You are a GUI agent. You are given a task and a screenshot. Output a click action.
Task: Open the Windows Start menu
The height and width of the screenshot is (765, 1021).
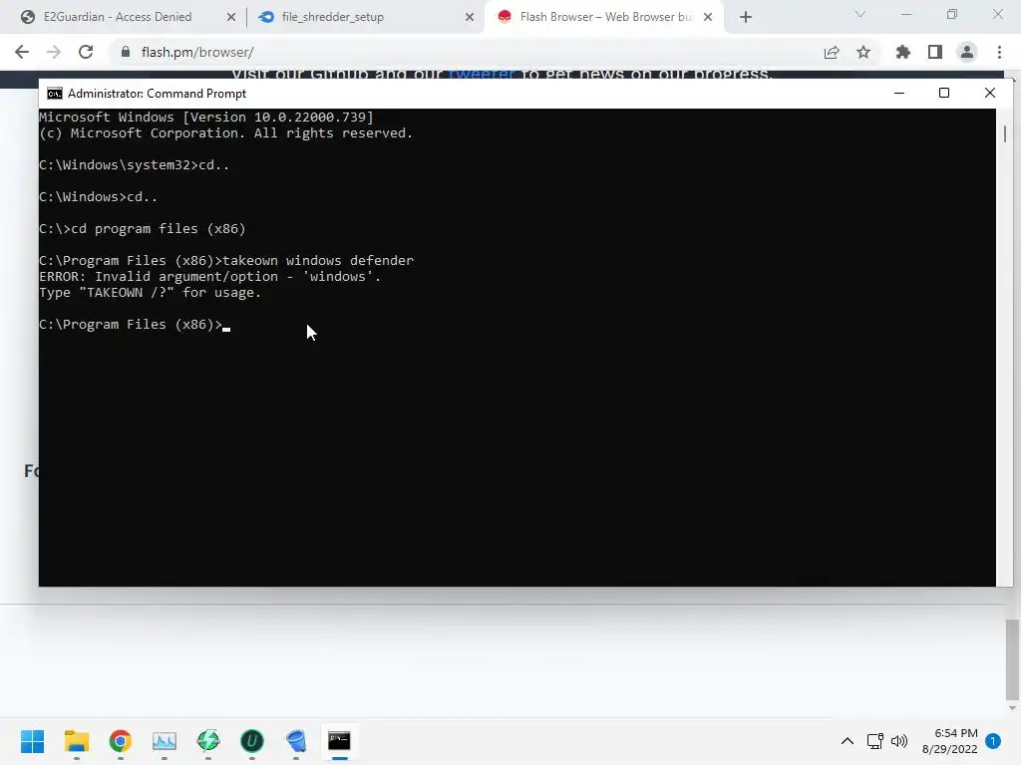[x=33, y=741]
